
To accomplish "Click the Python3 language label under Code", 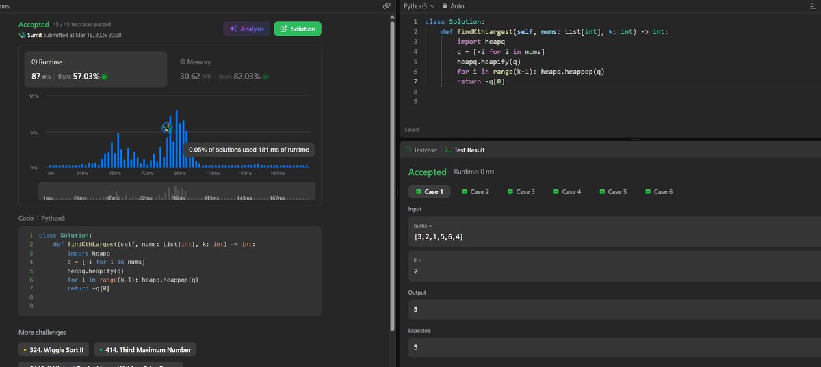I will (52, 218).
